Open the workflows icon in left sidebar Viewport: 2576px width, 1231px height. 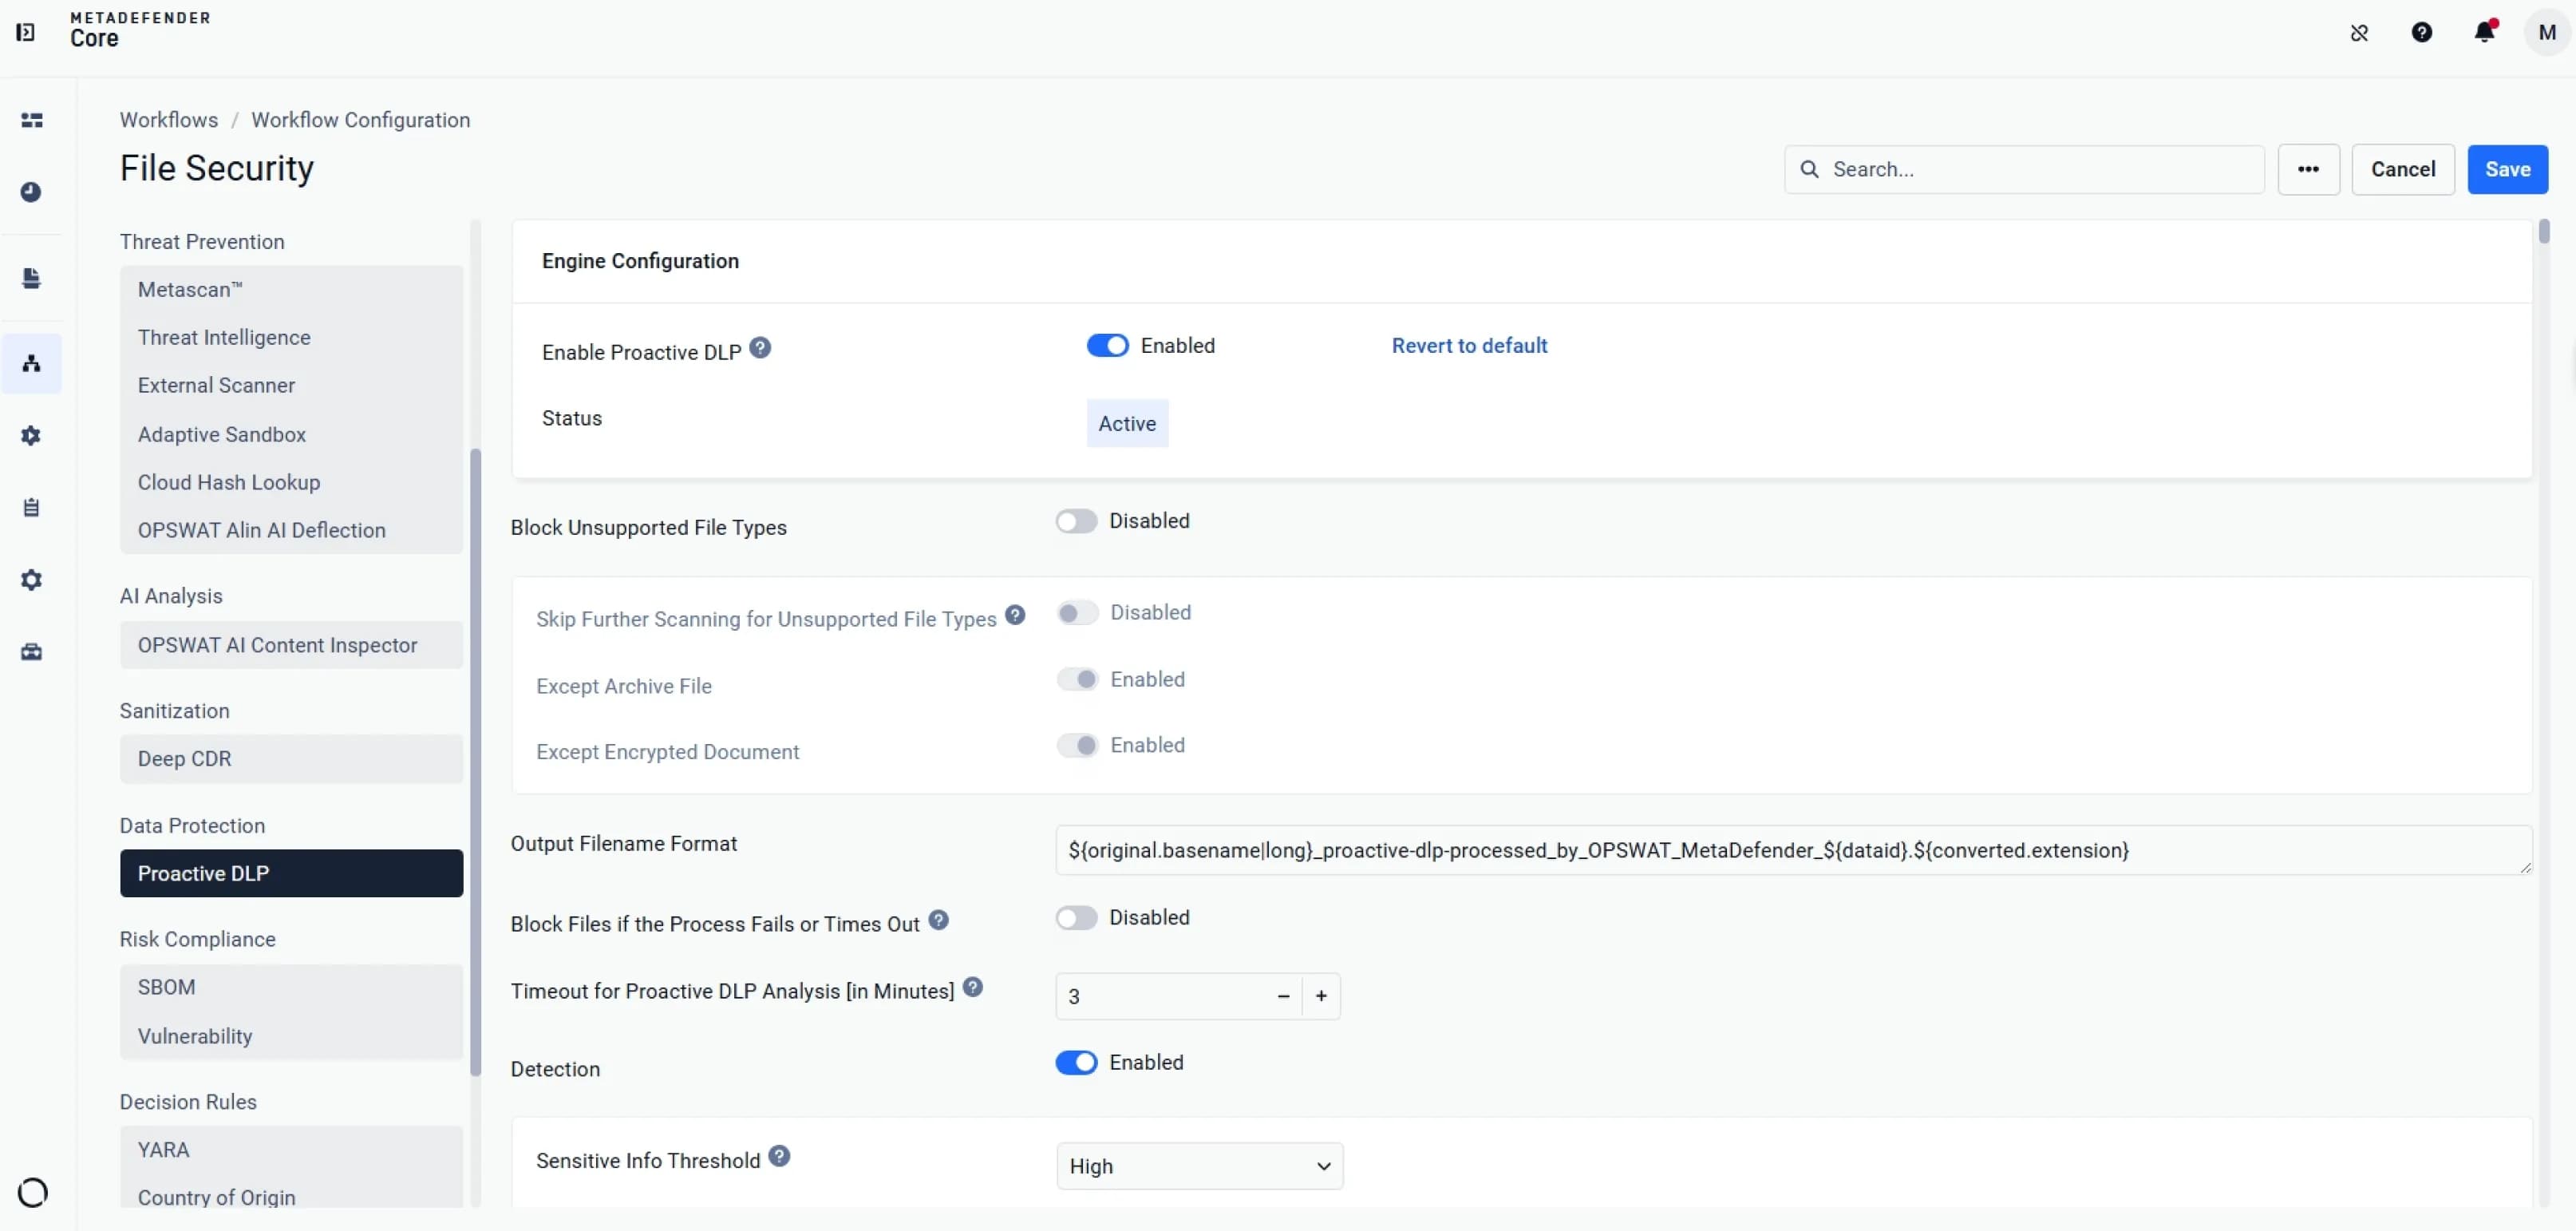32,363
